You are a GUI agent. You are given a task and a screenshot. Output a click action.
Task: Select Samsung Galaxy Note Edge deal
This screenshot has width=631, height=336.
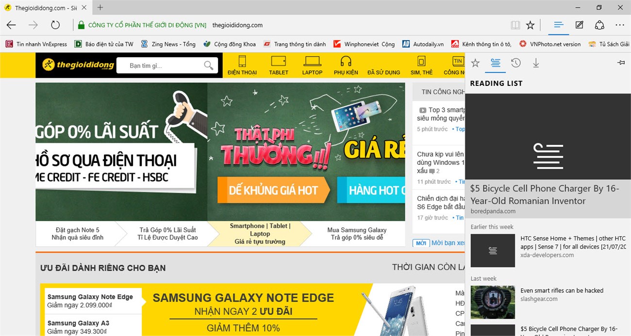click(x=93, y=301)
